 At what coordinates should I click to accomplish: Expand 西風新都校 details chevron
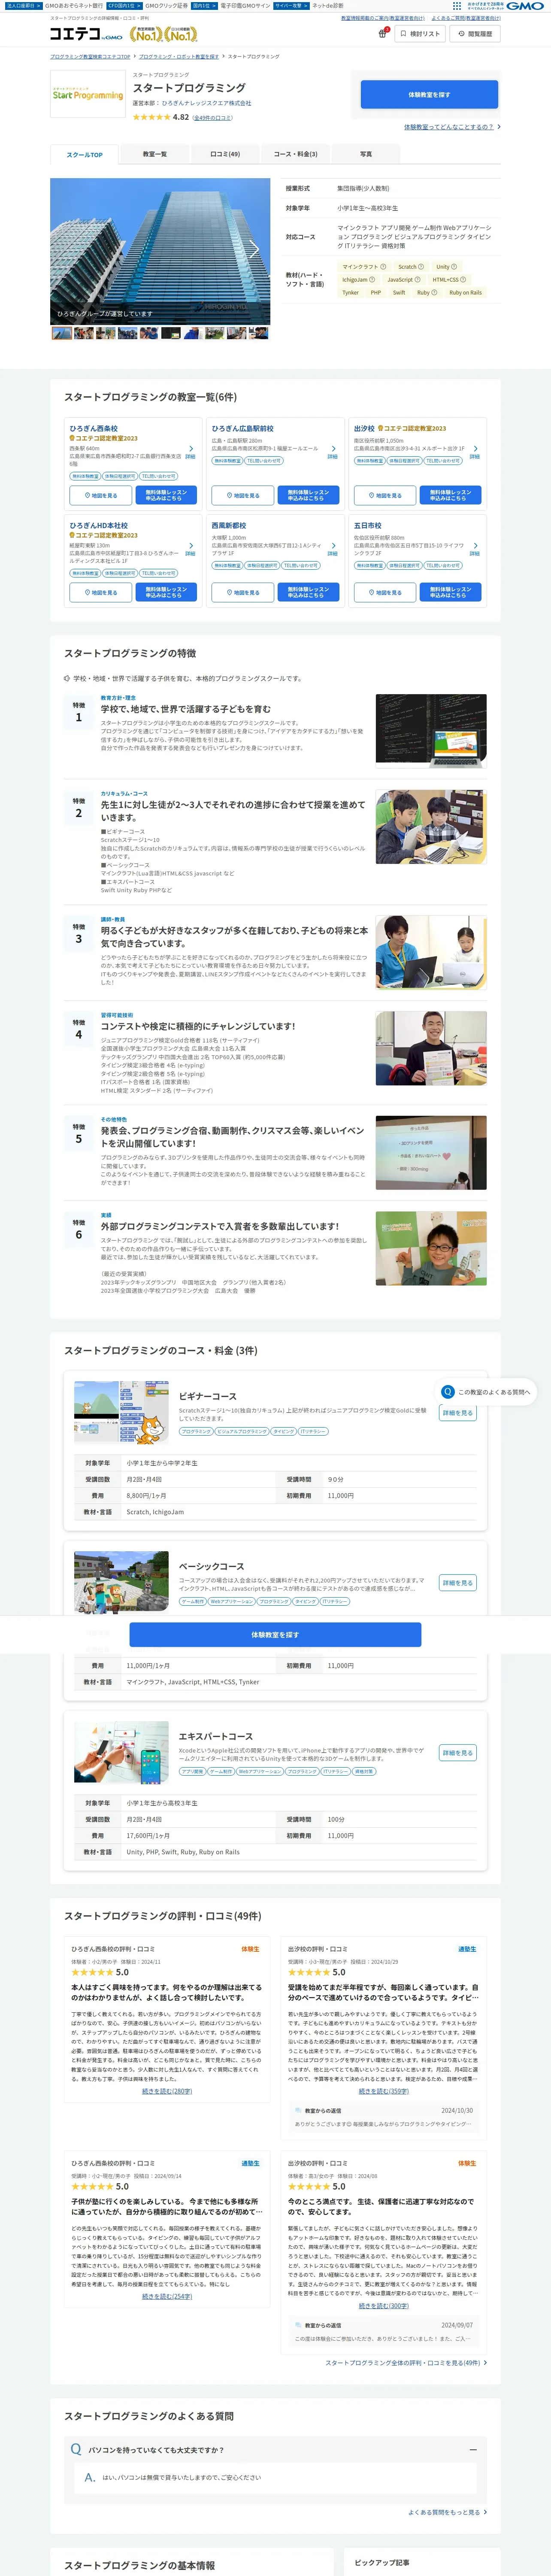coord(333,546)
